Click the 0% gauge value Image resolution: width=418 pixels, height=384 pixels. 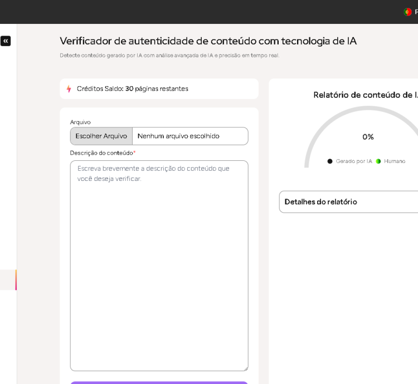[x=368, y=137]
